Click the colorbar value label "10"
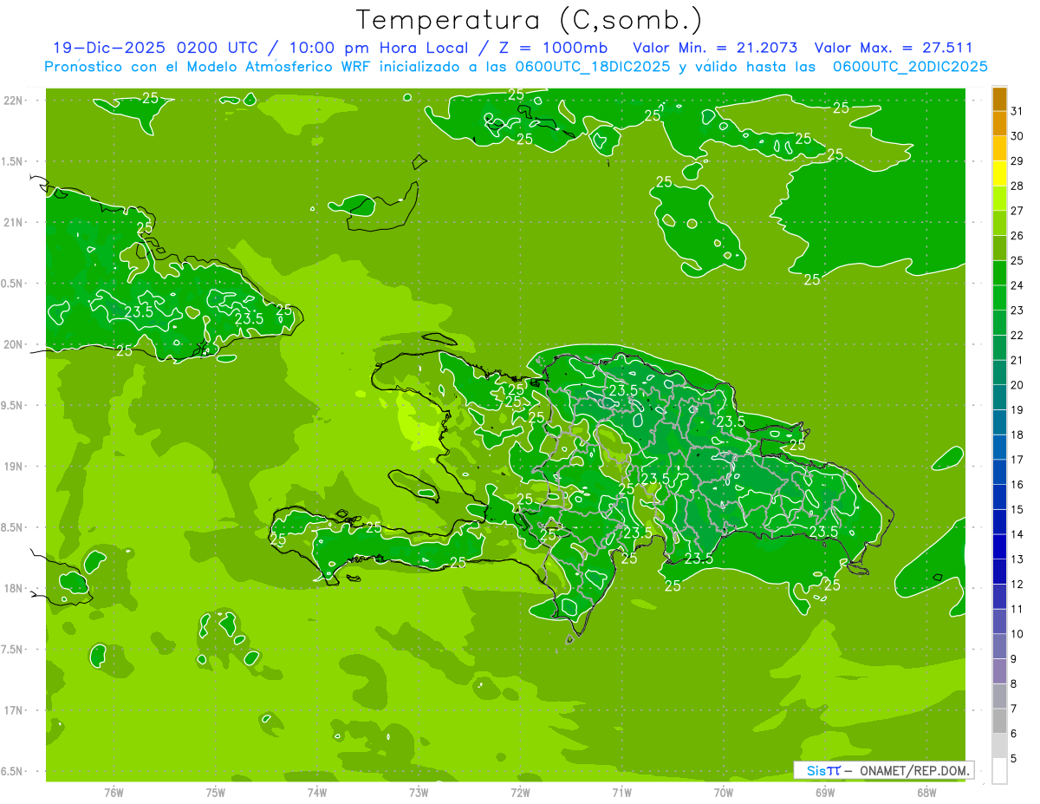This screenshot has height=804, width=1040. pos(1017,634)
